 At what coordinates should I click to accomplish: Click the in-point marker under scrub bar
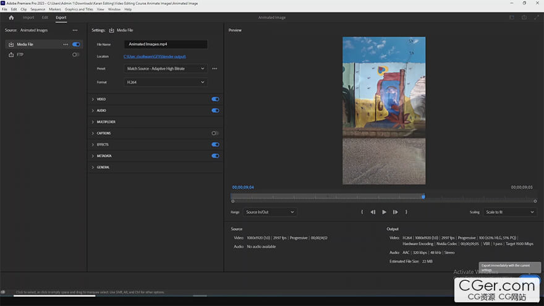233,202
